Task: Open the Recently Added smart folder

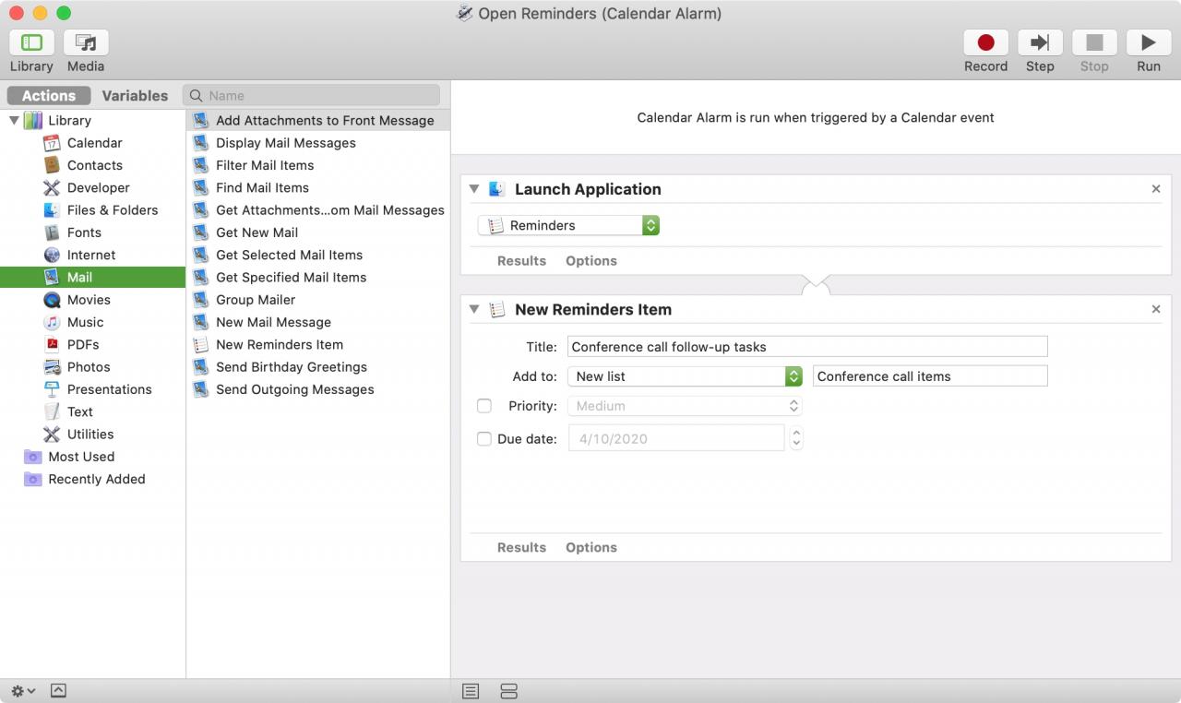Action: 92,479
